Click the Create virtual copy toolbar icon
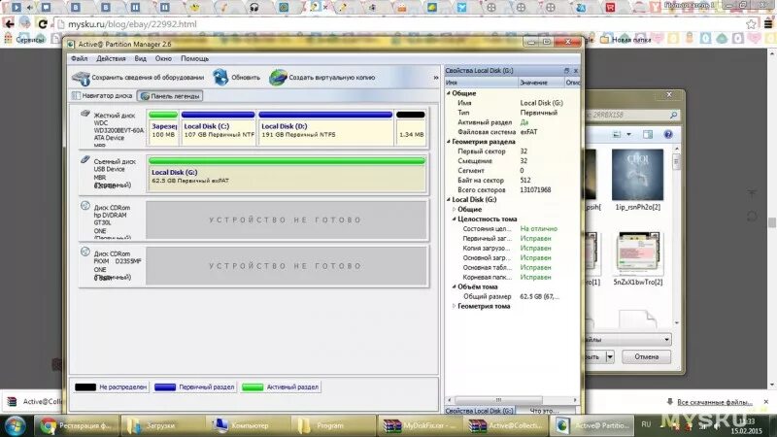Screen dimensions: 777x437 (x=278, y=78)
